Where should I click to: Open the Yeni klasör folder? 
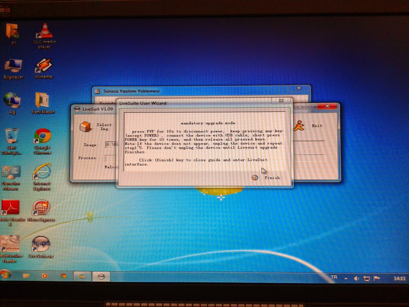coord(43,103)
